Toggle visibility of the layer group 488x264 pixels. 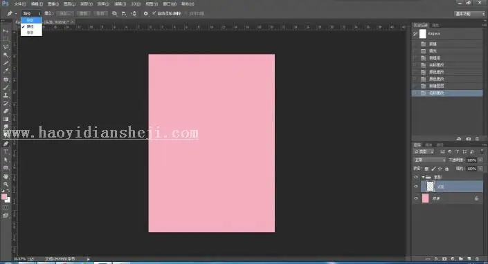[416, 177]
